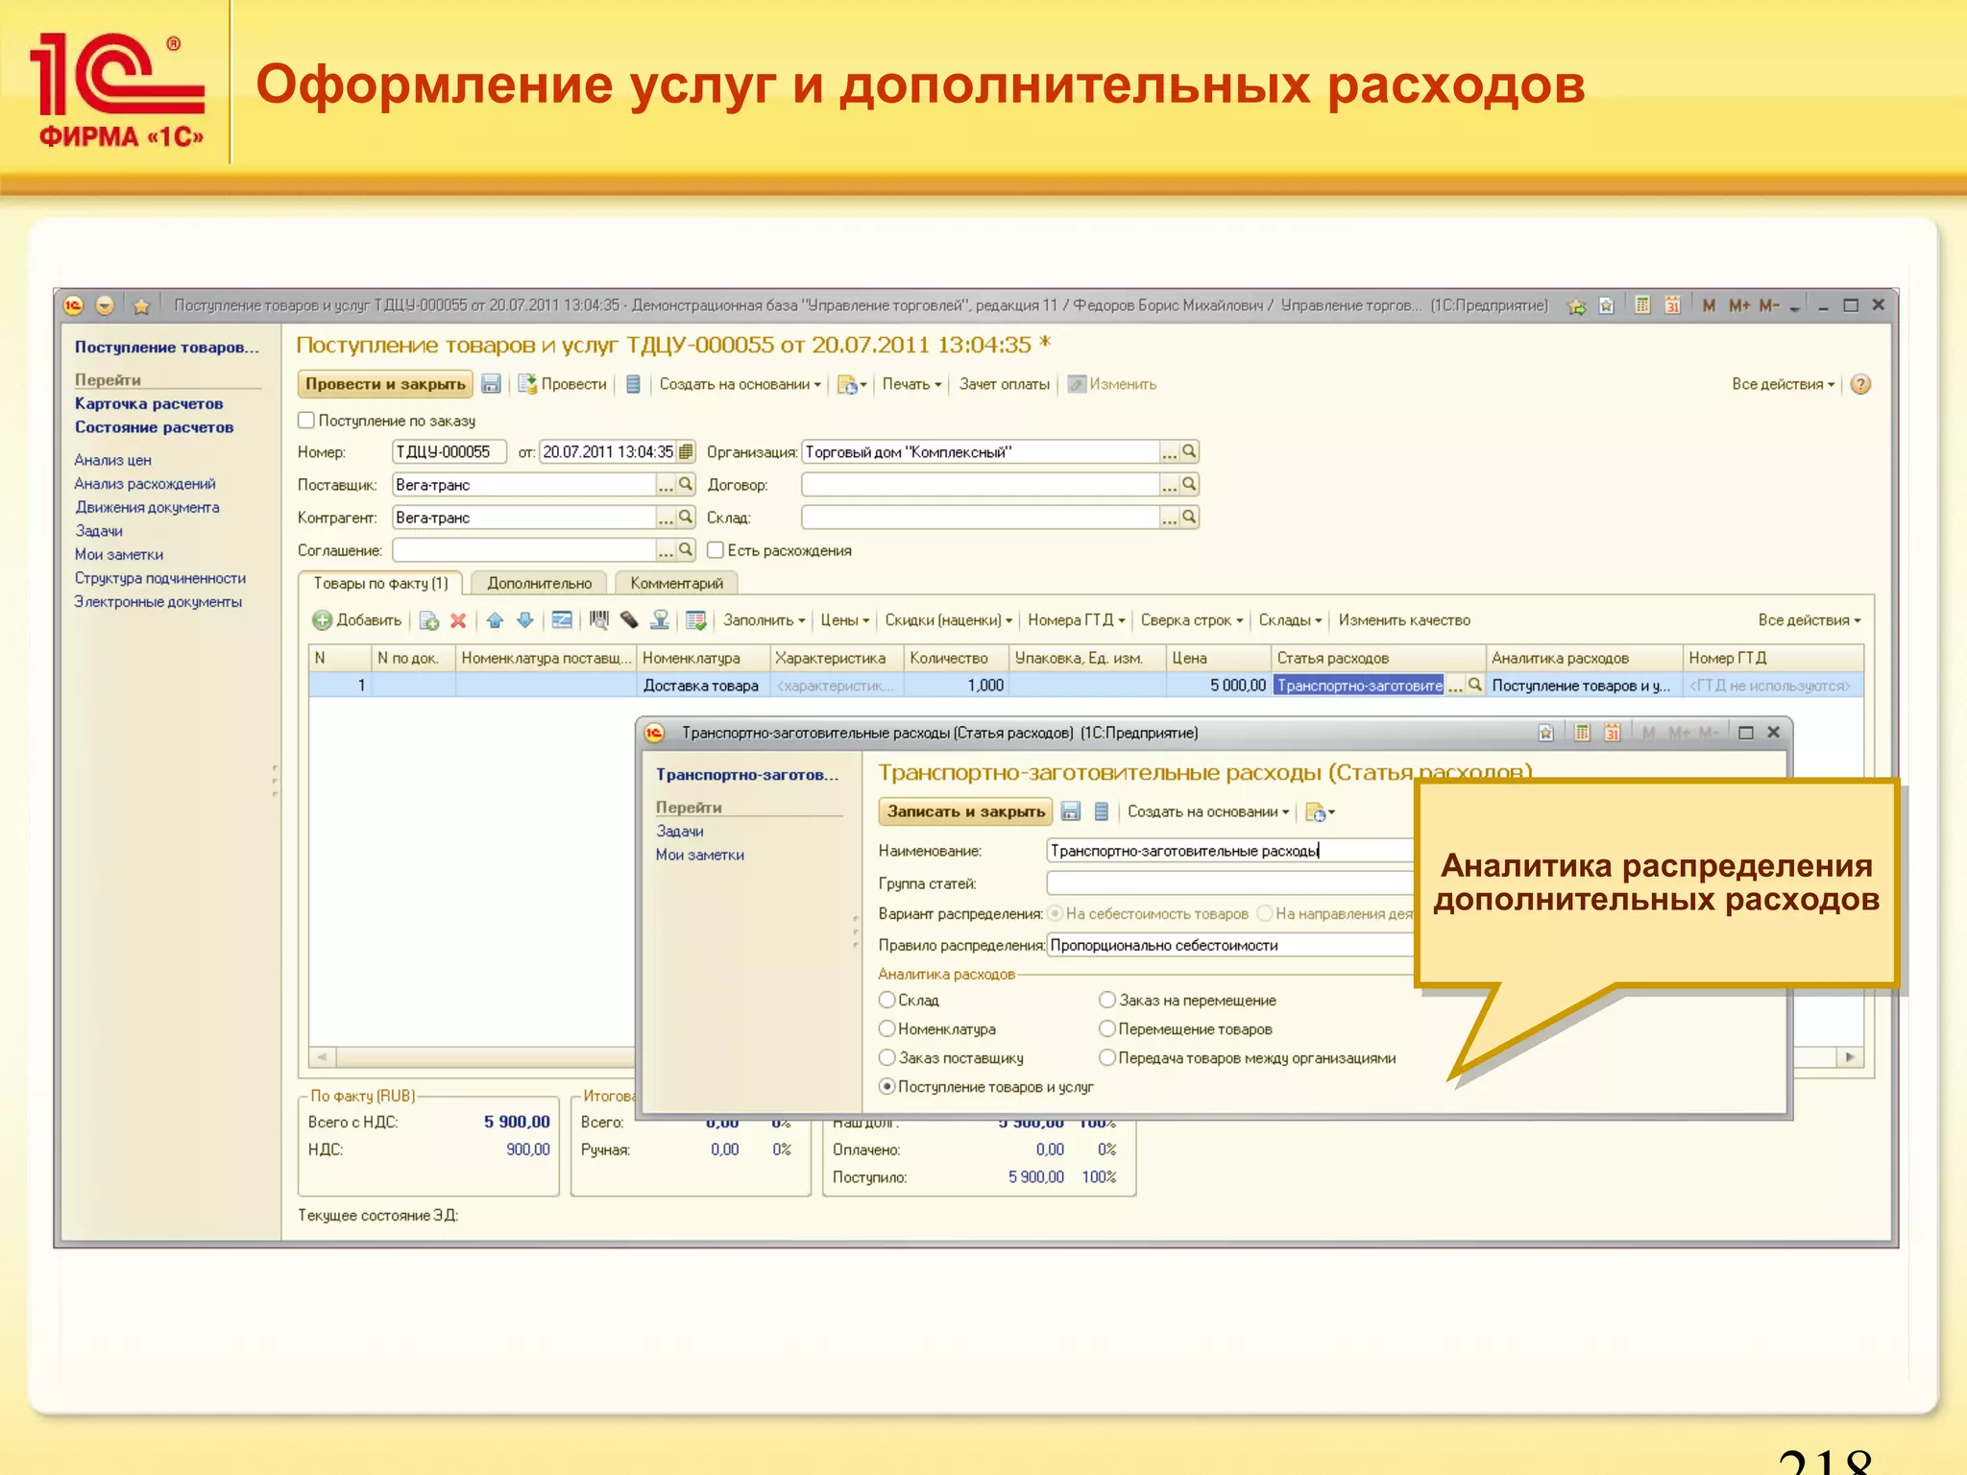Click the Зачет оплаты button
Viewport: 1967px width, 1475px height.
(1004, 384)
